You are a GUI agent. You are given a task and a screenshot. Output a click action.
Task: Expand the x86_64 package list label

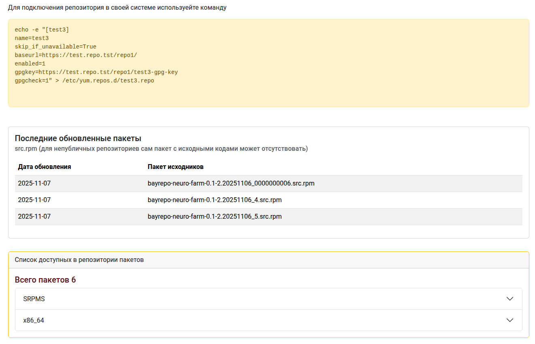34,320
